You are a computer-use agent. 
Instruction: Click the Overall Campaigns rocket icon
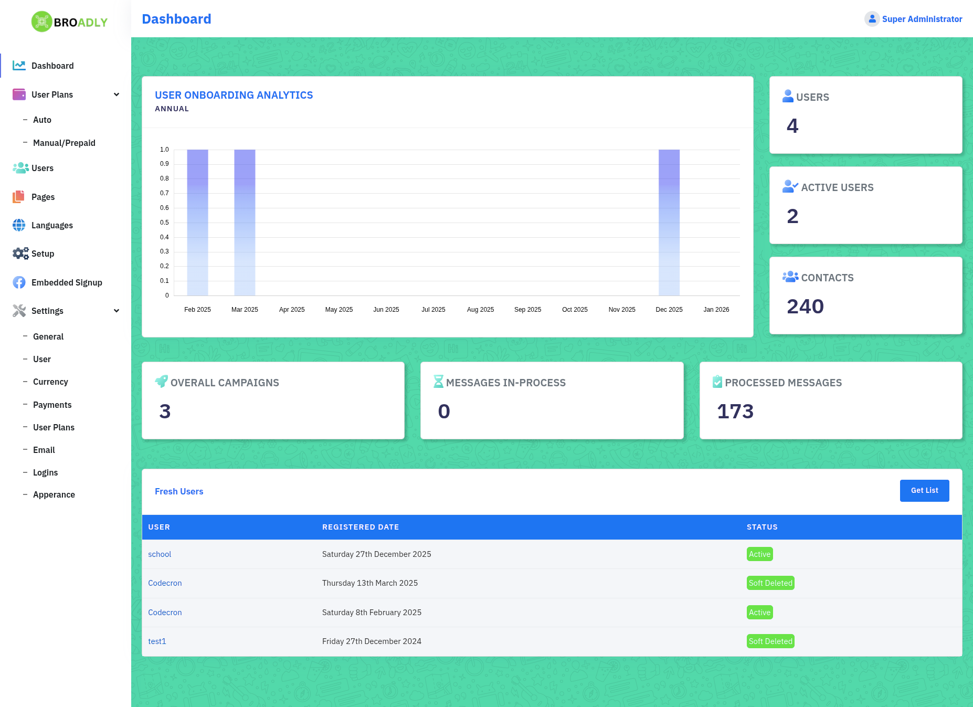162,382
